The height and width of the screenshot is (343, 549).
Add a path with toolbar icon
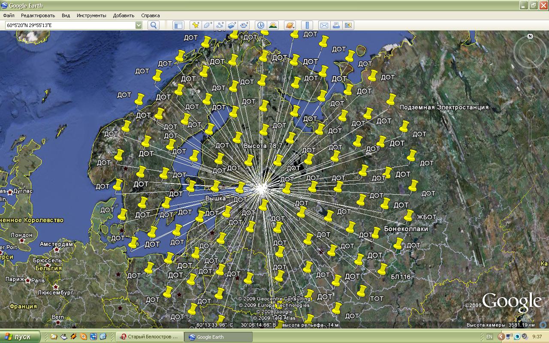(x=220, y=25)
